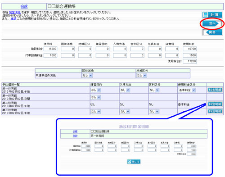Click 付帯設備料金 練習目的 field
Screen dimensions: 225x177
coord(103,55)
